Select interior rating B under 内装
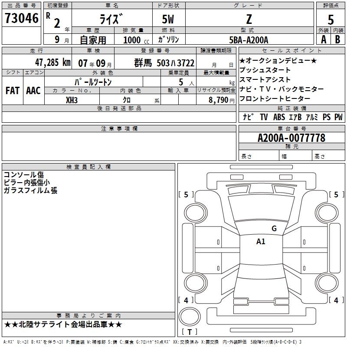This screenshot has height=347, width=347. point(337,39)
